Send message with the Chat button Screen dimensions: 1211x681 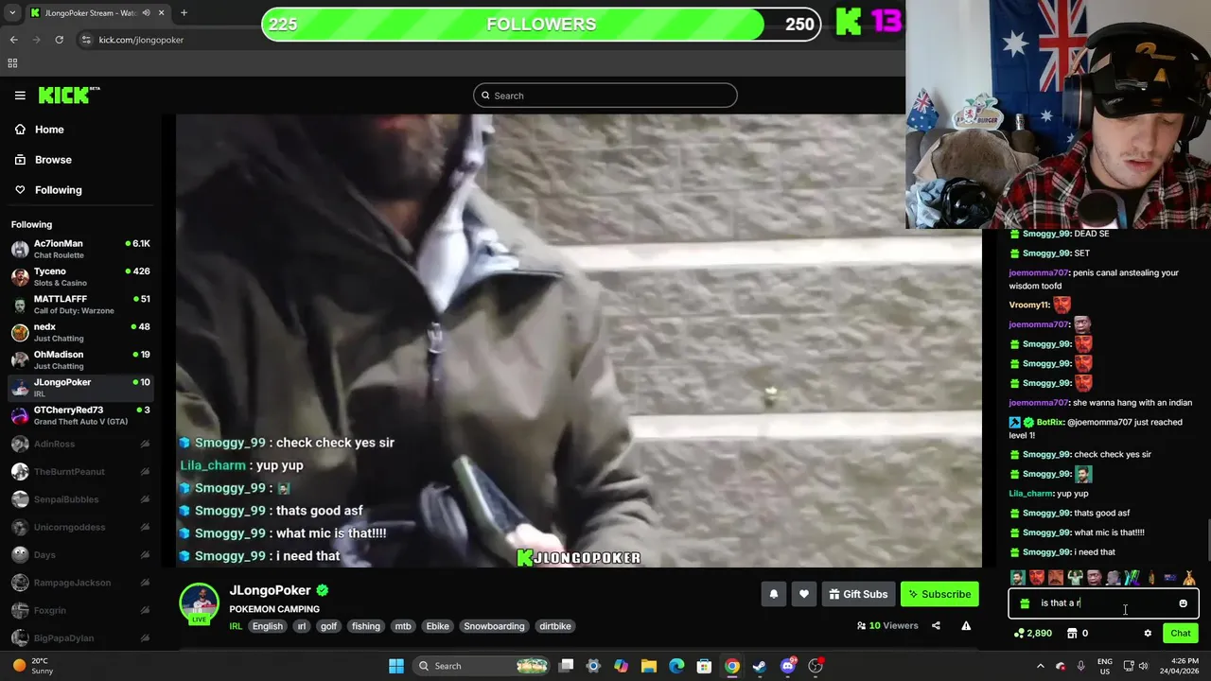tap(1181, 633)
